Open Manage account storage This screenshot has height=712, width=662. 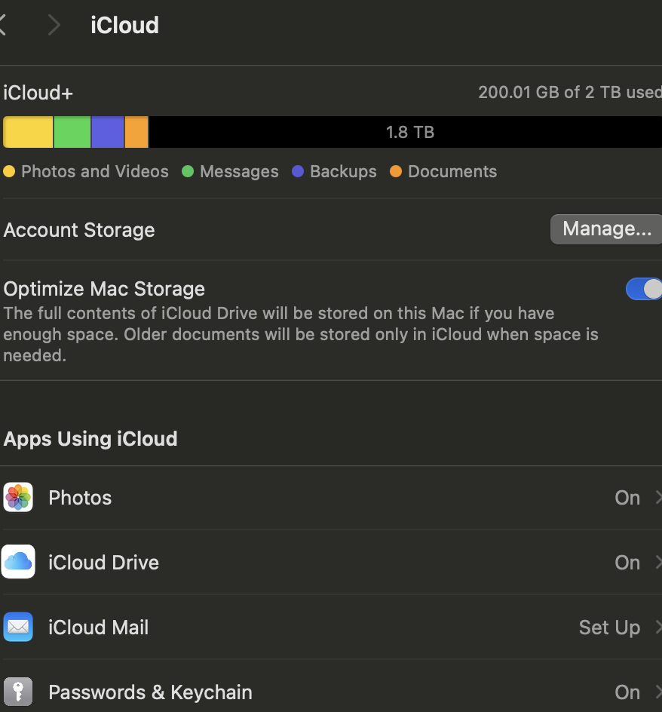point(606,229)
